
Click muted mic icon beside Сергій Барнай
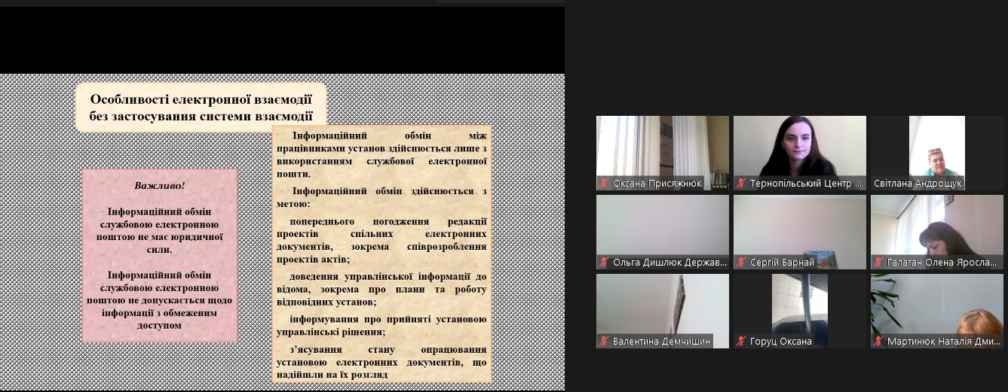pyautogui.click(x=741, y=263)
